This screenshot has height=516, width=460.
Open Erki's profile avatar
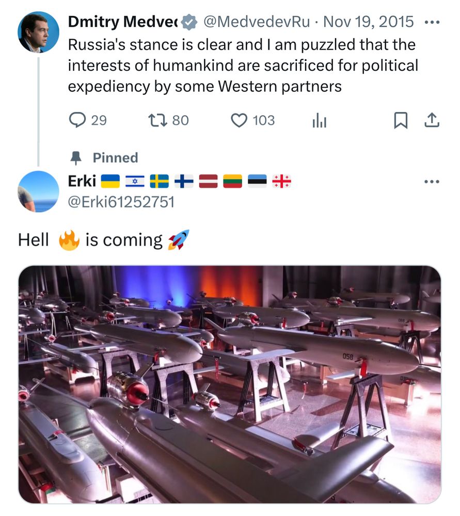[x=38, y=191]
